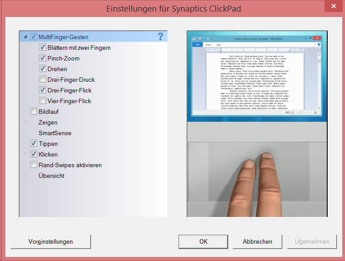Collapse the MultiFinger-Gesten tree node
The width and height of the screenshot is (345, 261).
point(25,37)
